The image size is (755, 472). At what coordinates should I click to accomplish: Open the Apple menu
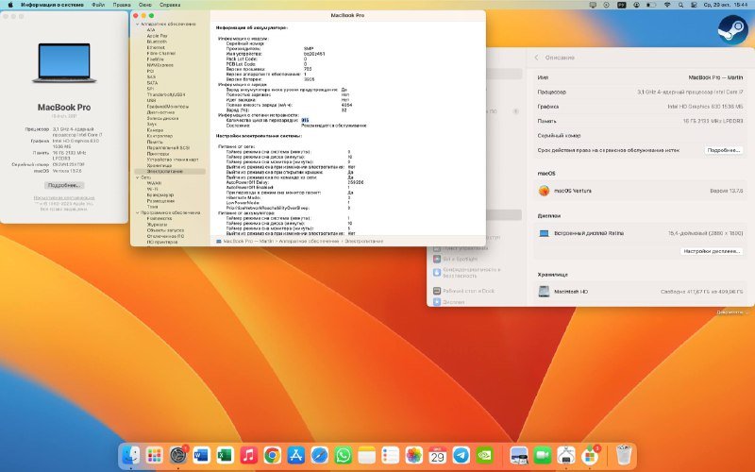pos(9,5)
